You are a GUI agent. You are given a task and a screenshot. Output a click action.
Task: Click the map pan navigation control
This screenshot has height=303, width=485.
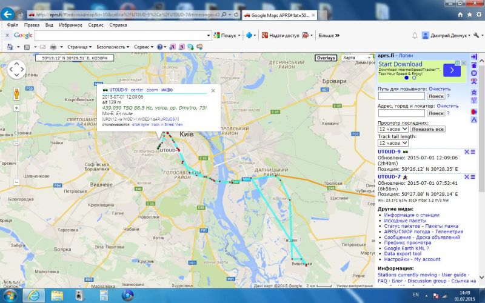[16, 70]
